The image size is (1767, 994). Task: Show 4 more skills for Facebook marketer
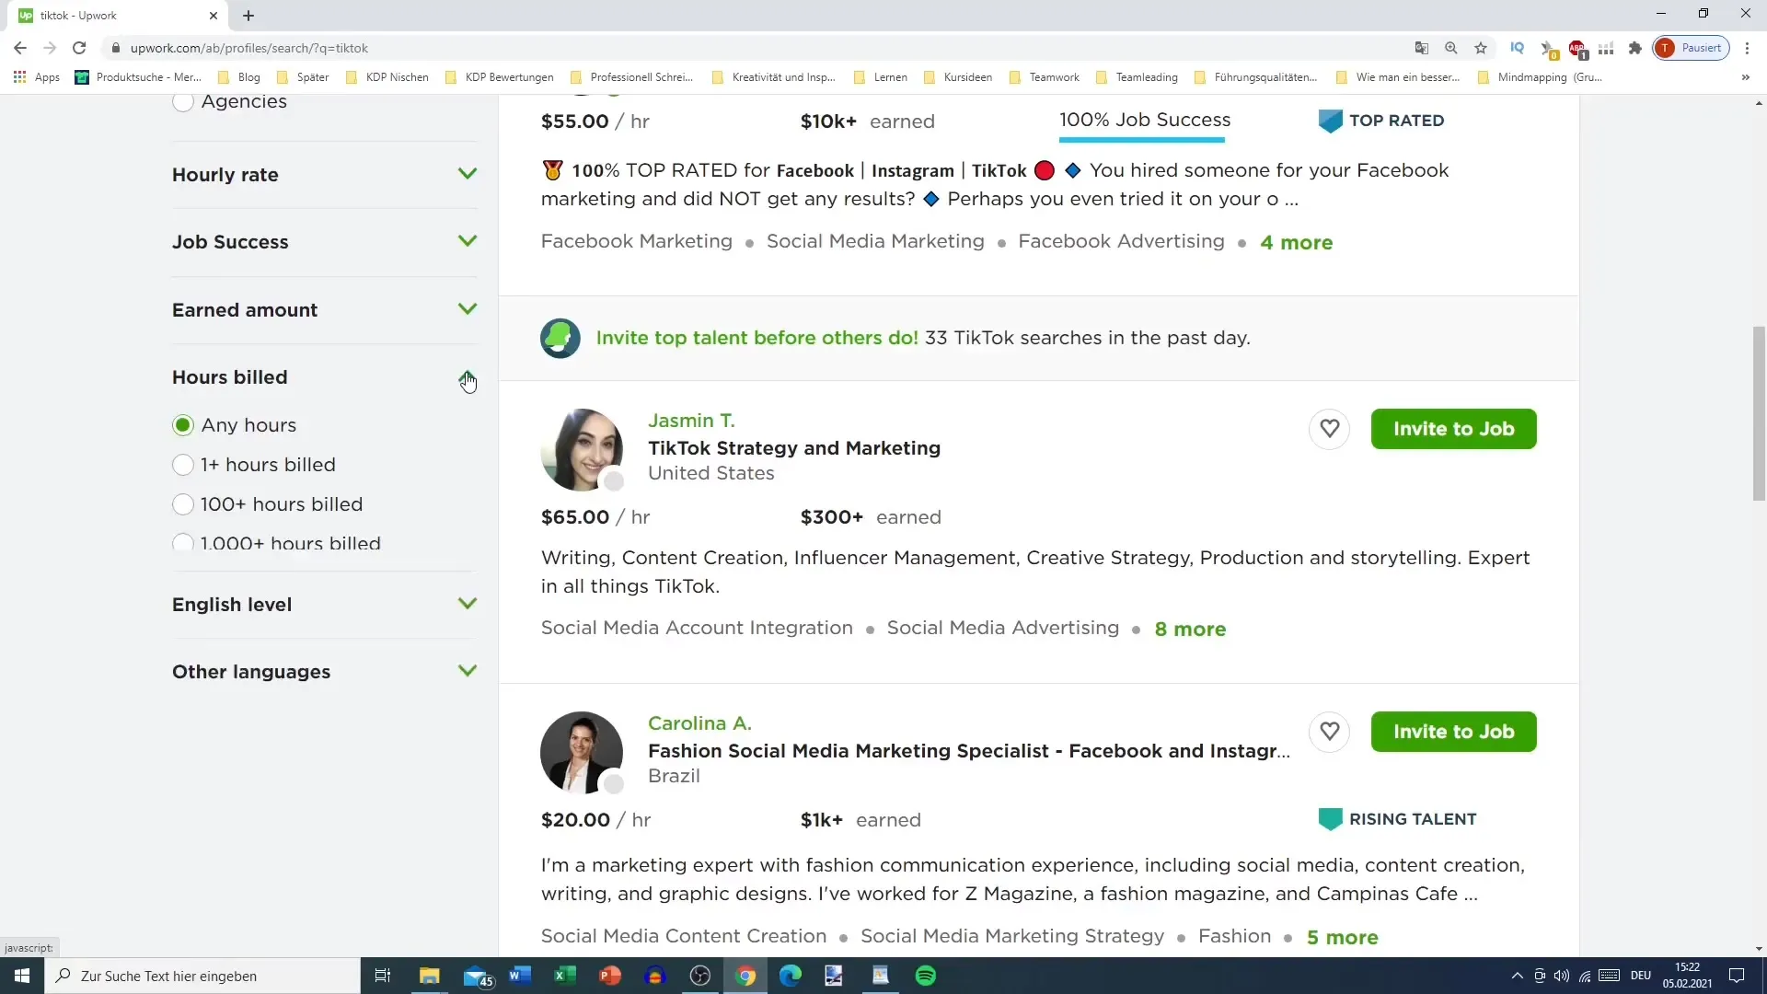point(1296,242)
